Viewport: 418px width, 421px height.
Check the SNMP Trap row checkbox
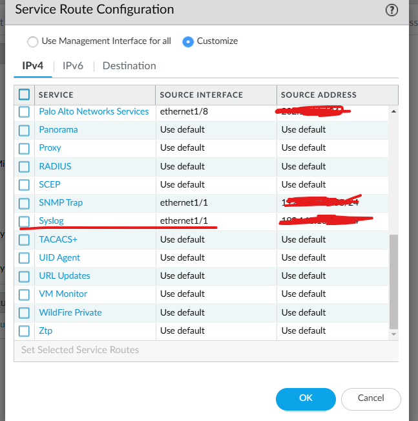(24, 203)
